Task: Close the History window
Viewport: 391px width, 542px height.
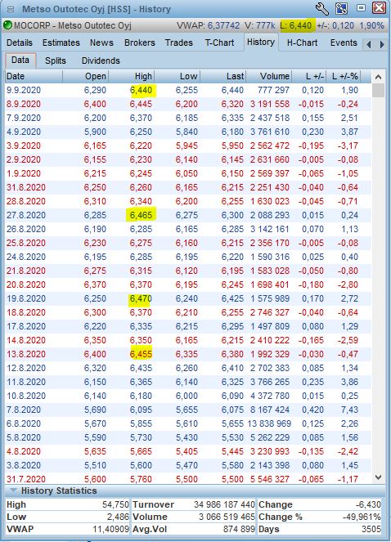Action: coord(379,8)
